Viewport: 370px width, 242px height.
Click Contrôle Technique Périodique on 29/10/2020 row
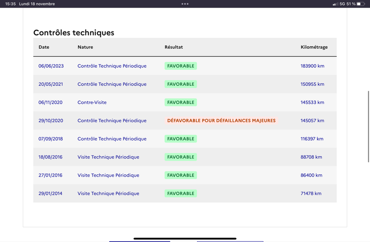(112, 121)
